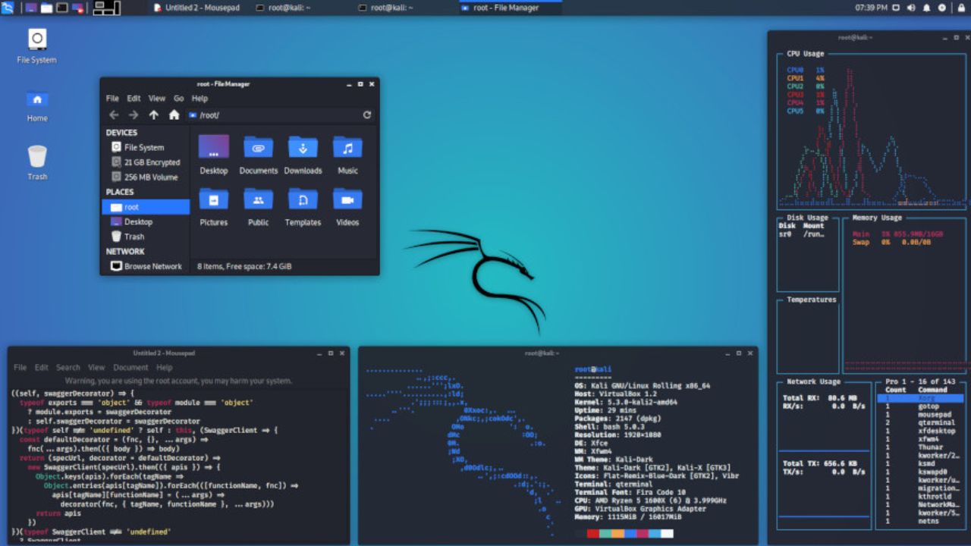This screenshot has width=971, height=546.
Task: Open the Kali applications menu icon
Action: click(8, 8)
